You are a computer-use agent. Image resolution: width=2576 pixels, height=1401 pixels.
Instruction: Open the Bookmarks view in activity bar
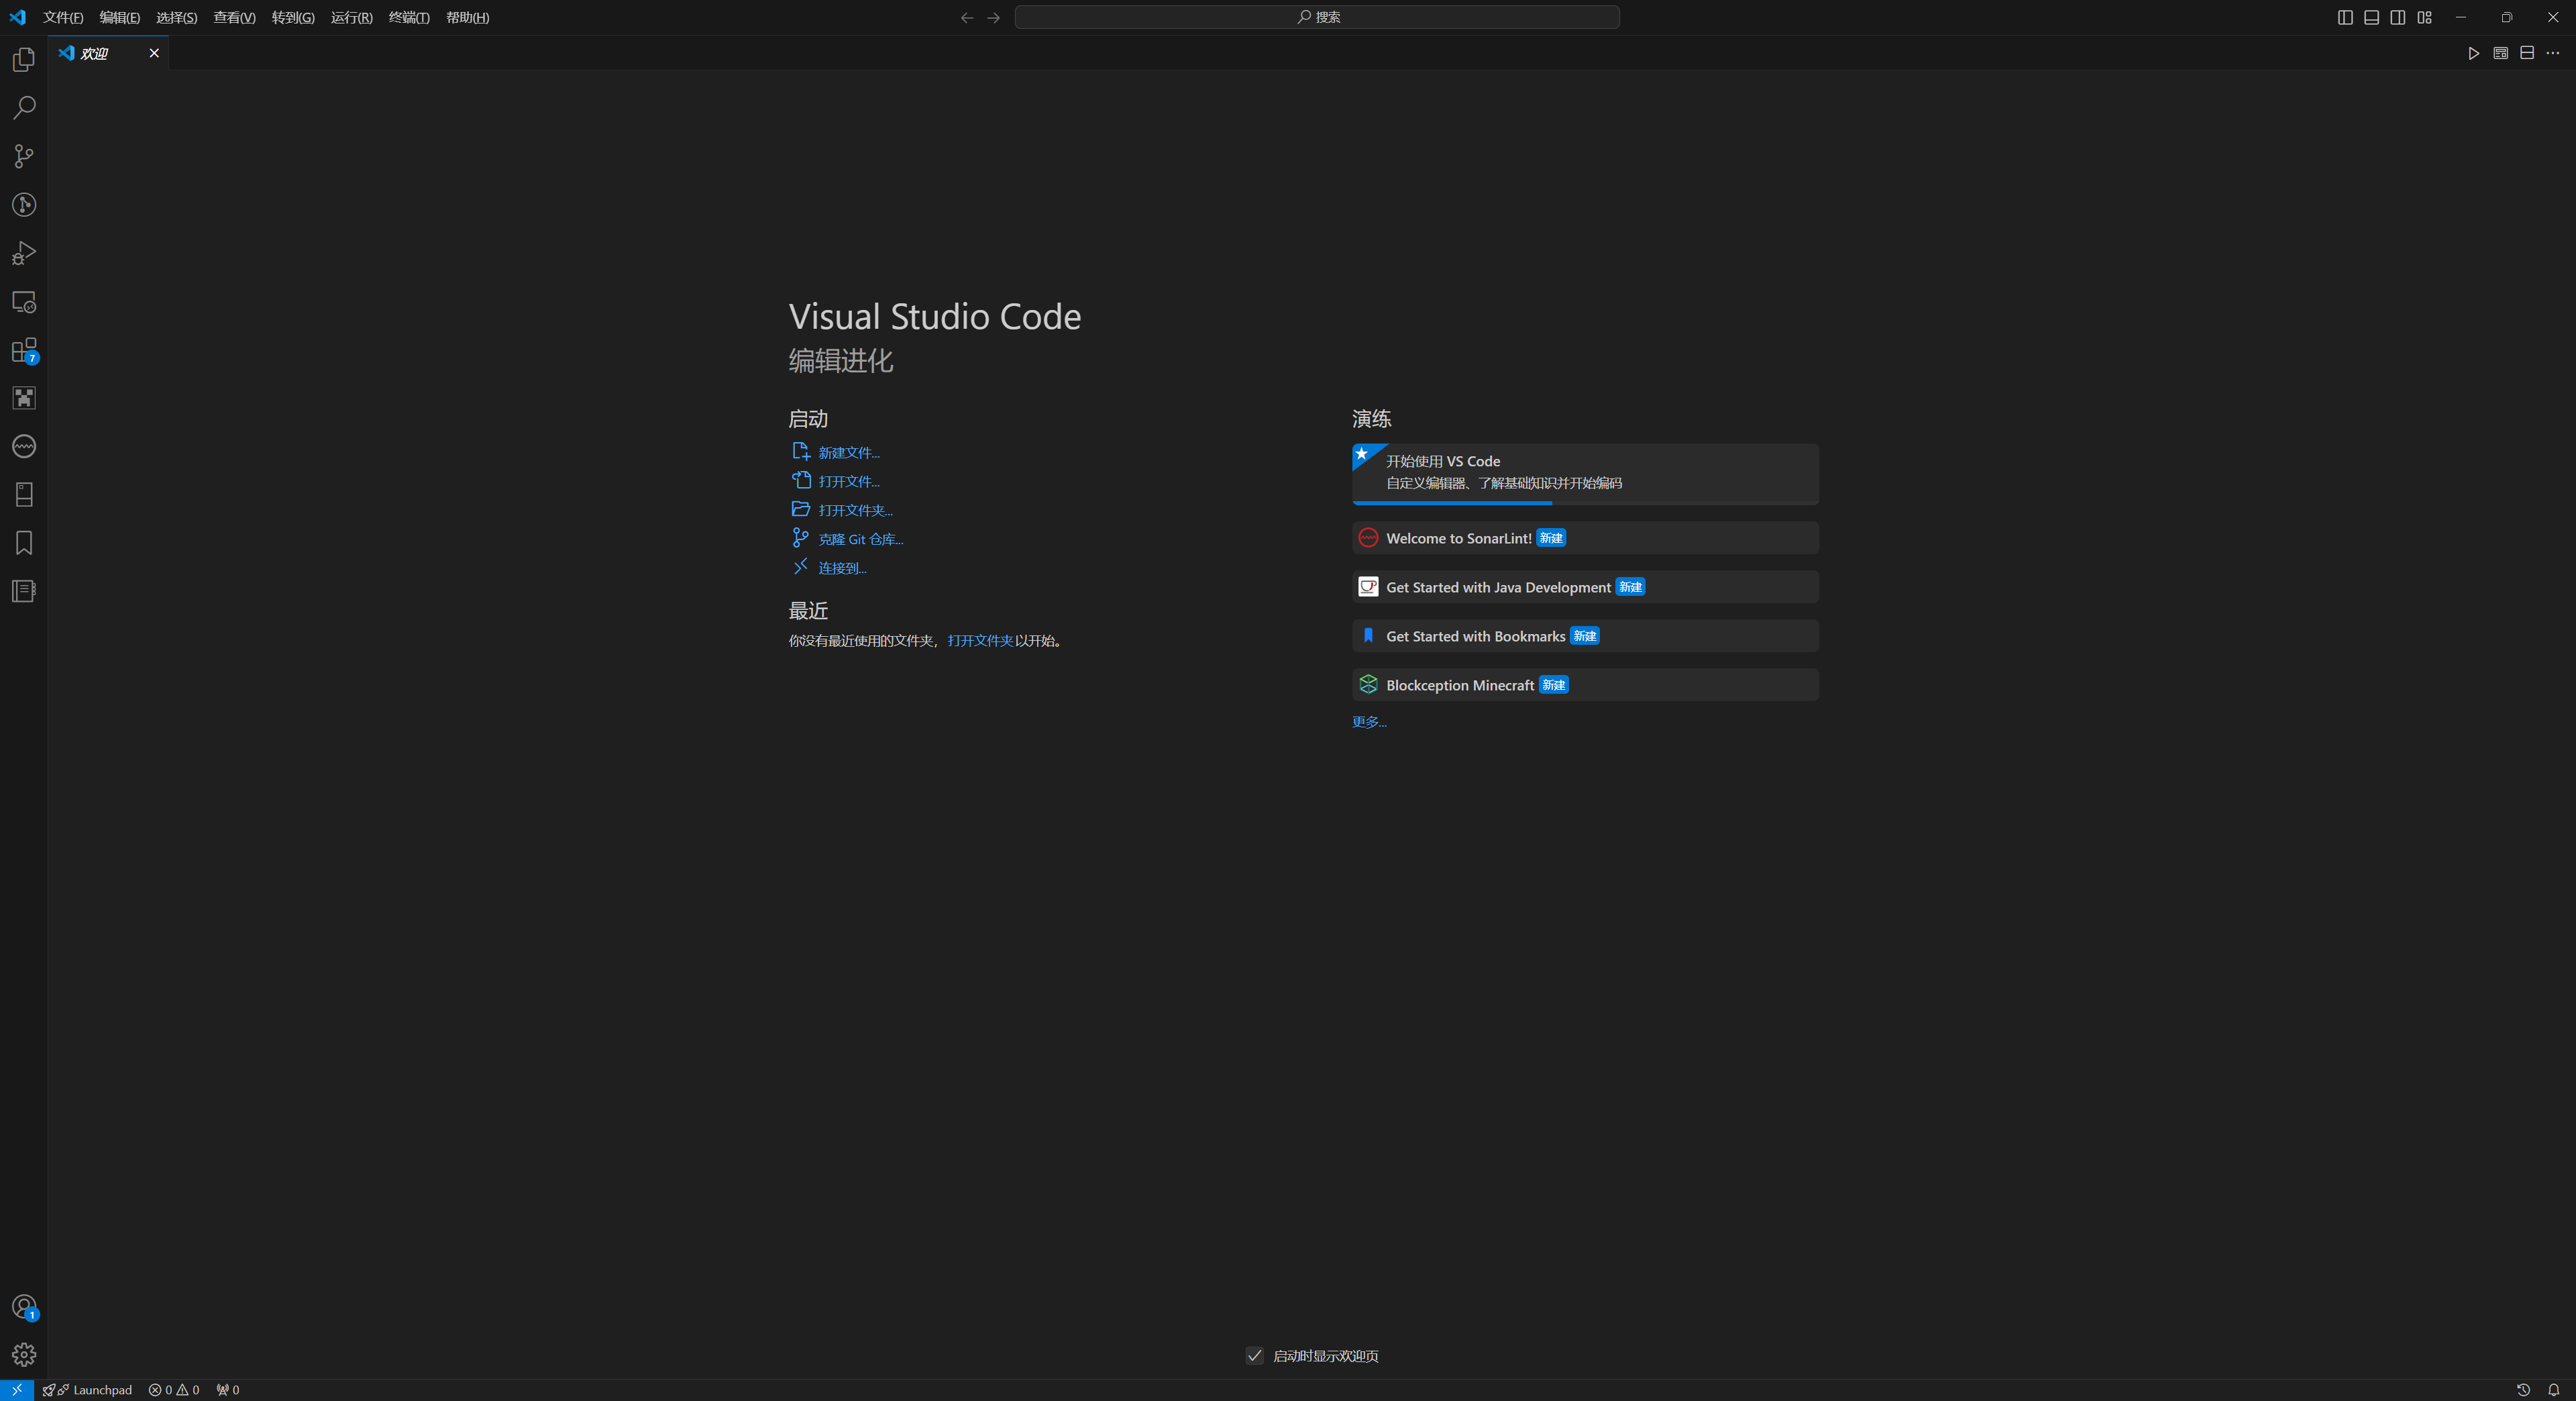tap(24, 543)
